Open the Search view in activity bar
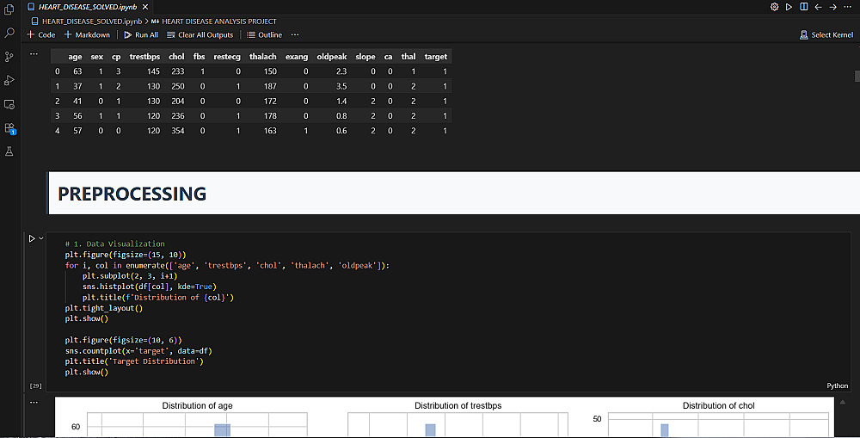Viewport: 860px width, 438px height. point(9,33)
